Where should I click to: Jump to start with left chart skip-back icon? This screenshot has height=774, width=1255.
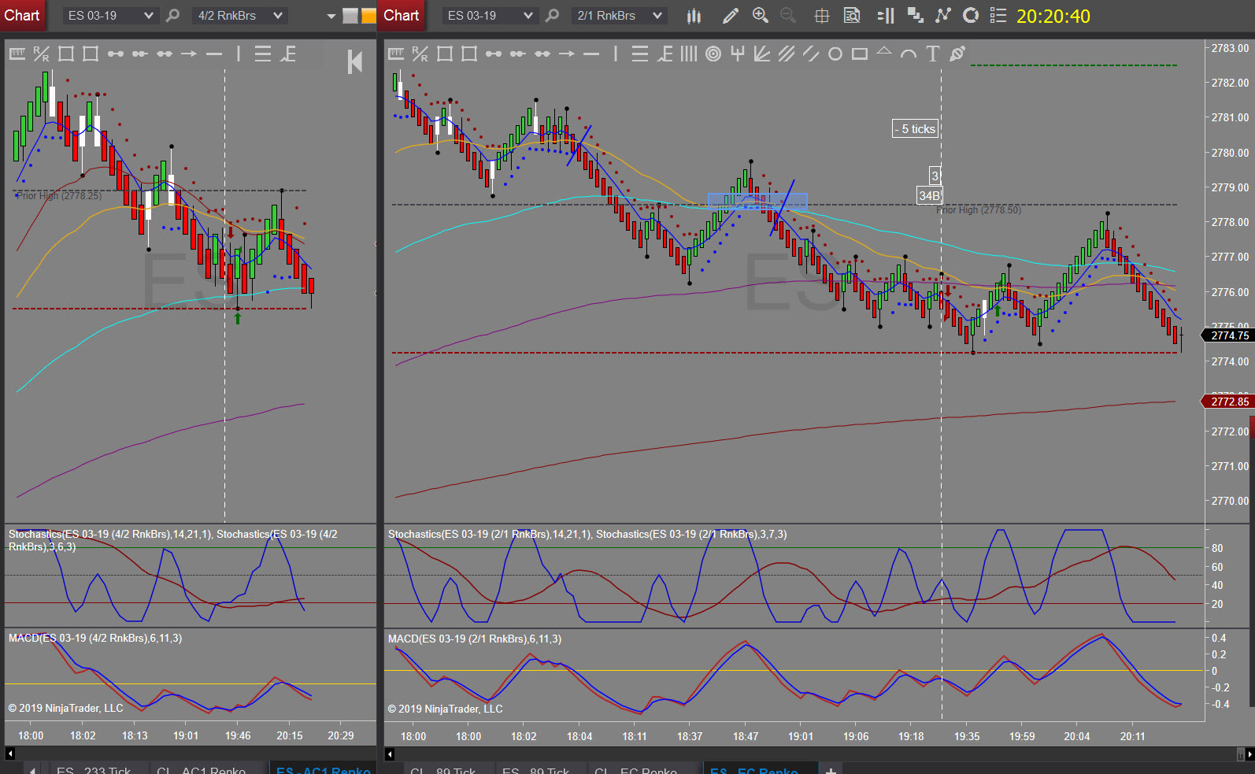click(x=355, y=61)
